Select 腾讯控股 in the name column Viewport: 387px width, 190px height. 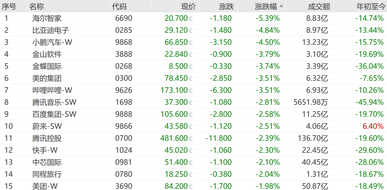pos(47,138)
